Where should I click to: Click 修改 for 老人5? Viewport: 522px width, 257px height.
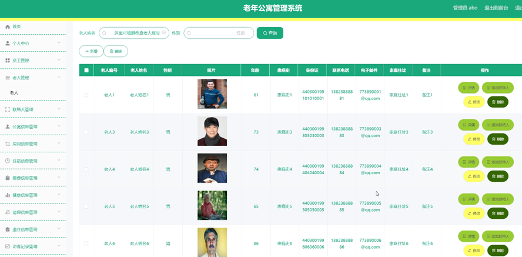tap(474, 213)
